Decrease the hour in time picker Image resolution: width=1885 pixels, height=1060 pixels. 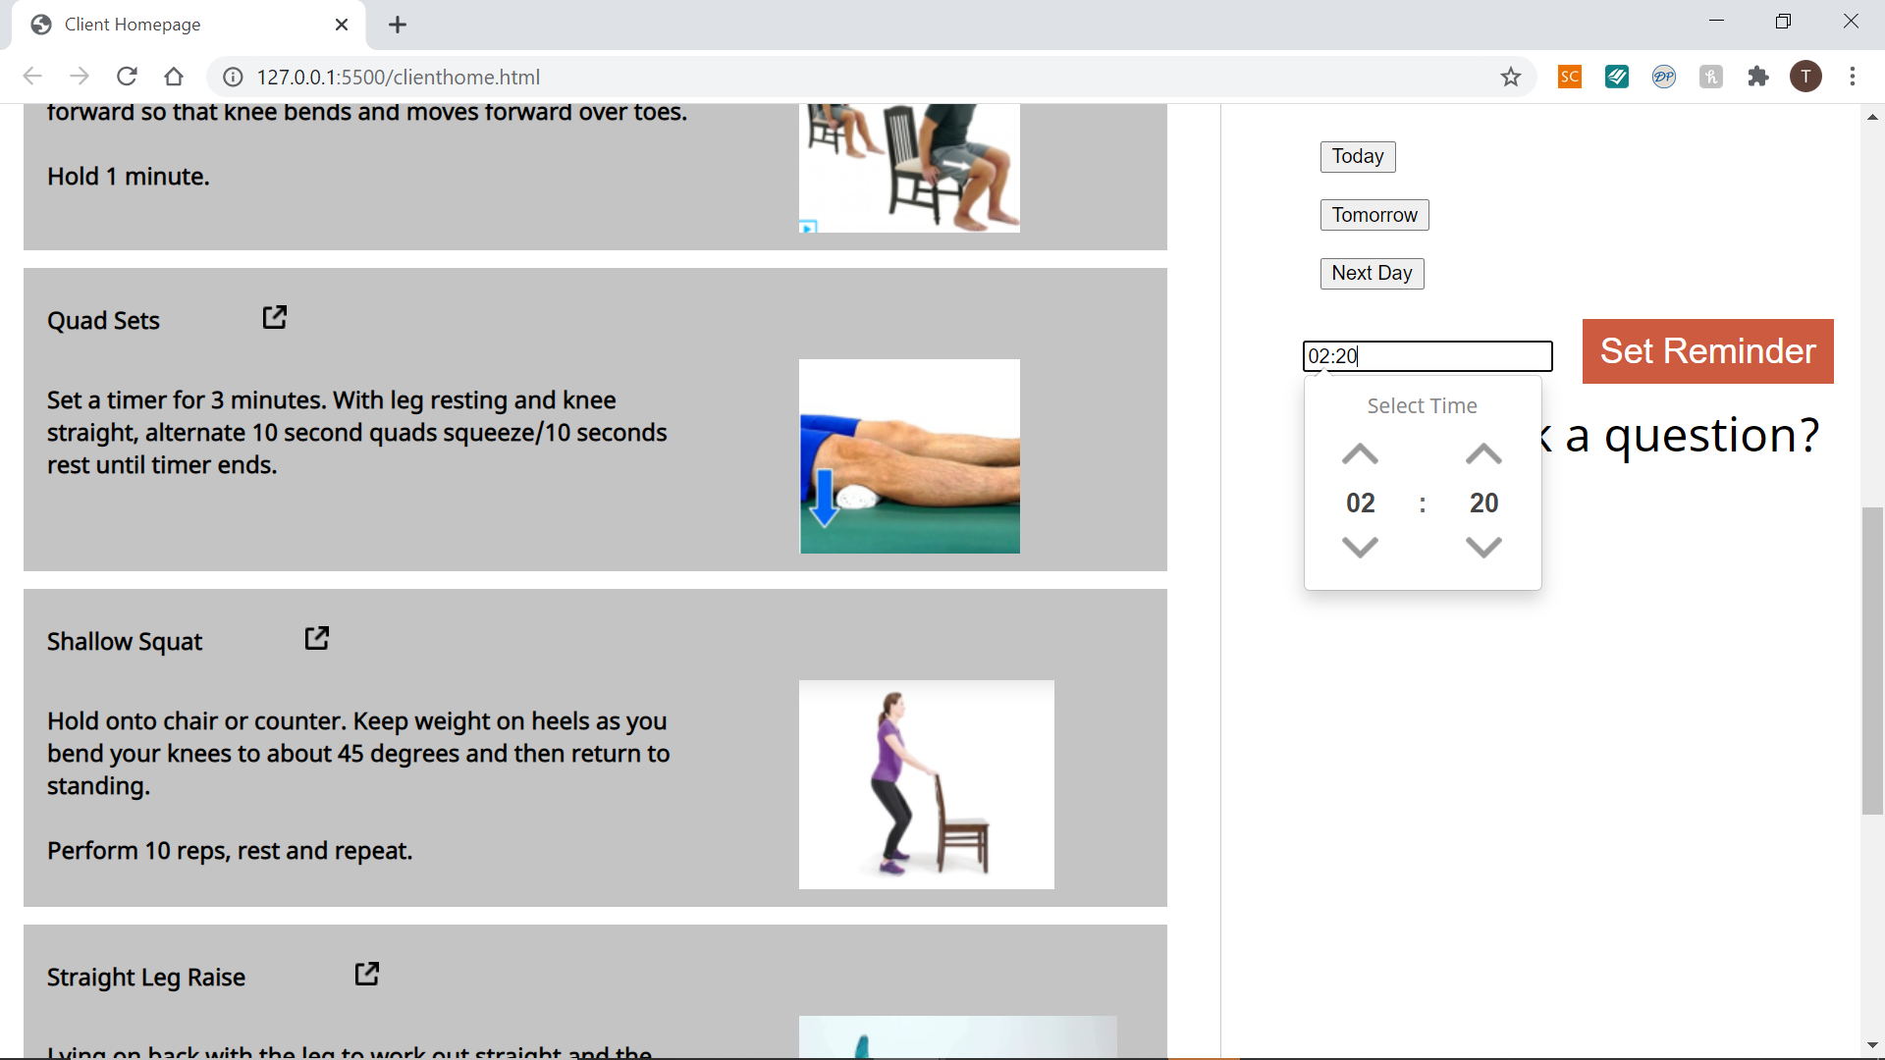click(1360, 547)
